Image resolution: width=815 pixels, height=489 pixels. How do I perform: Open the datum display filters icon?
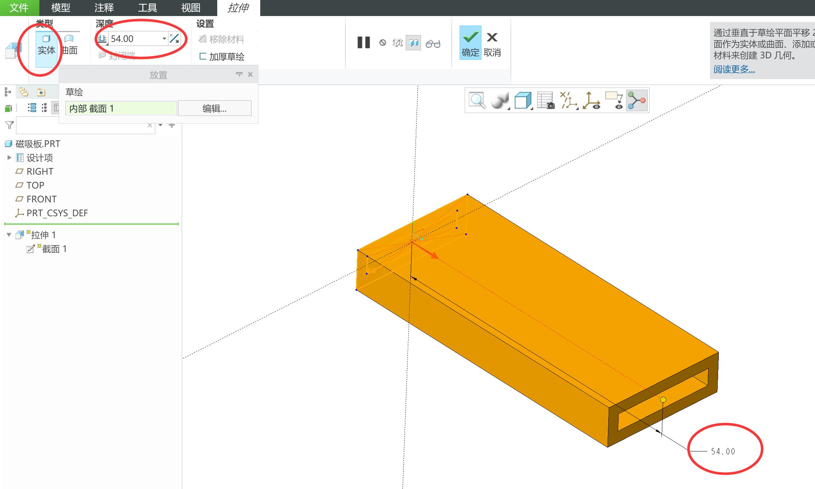(x=569, y=100)
